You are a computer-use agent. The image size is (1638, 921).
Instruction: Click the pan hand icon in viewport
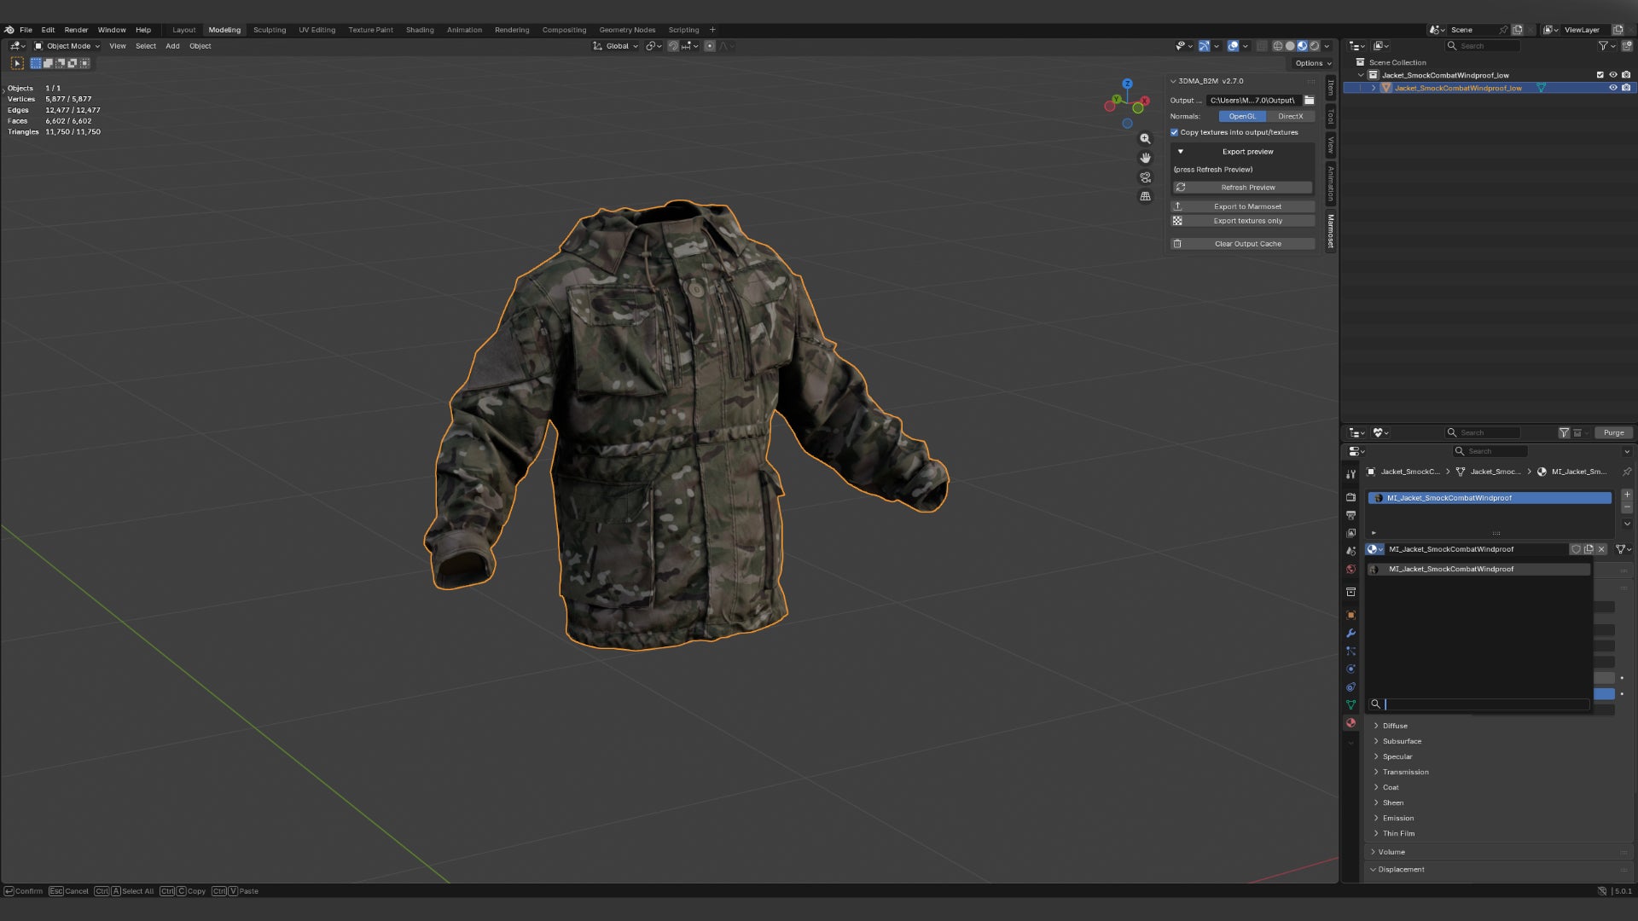tap(1145, 158)
